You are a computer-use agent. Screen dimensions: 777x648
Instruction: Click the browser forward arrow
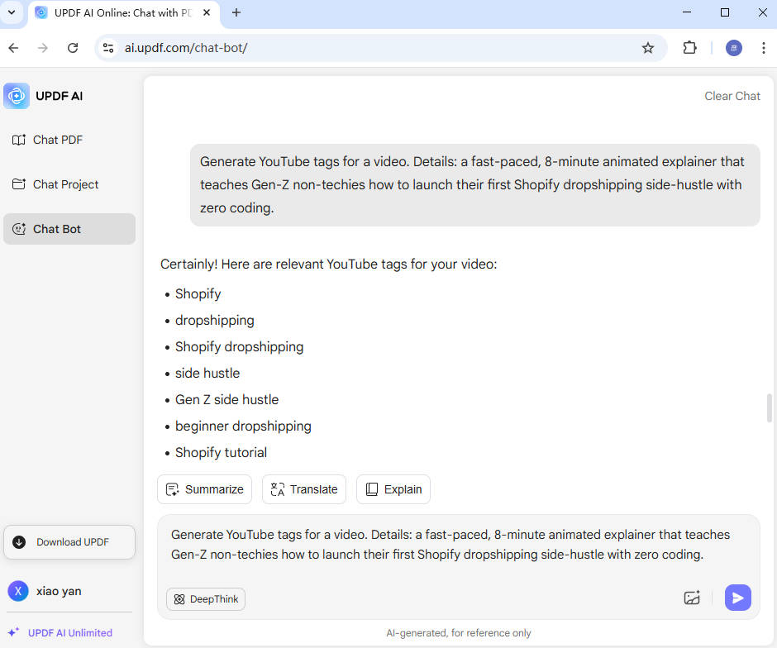(43, 48)
